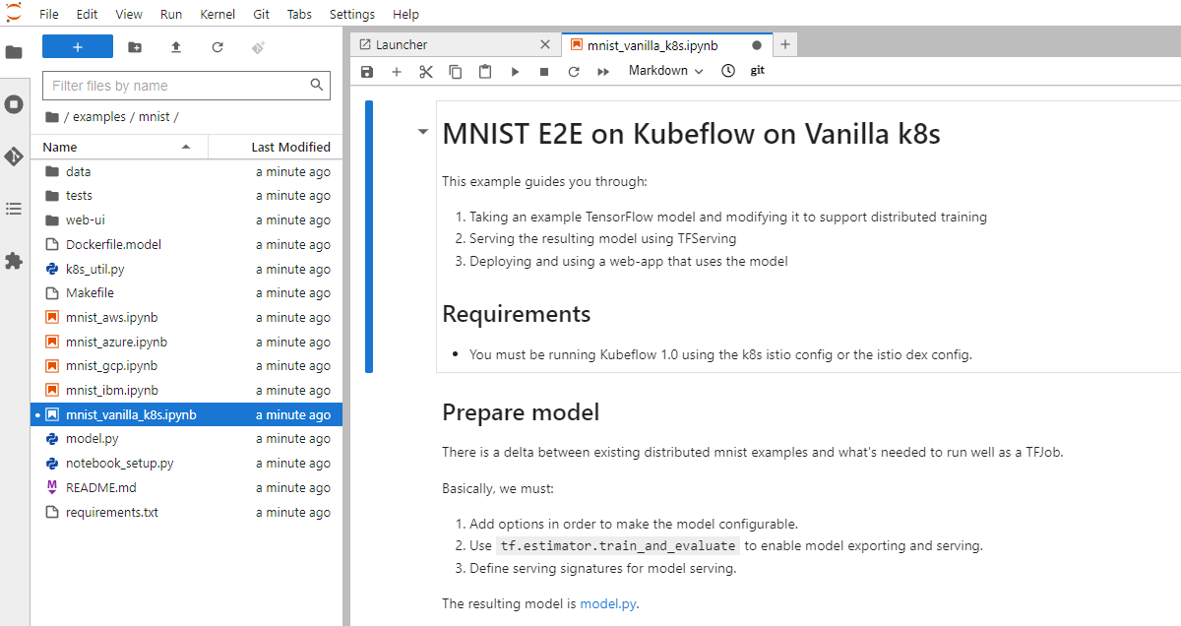1181x626 pixels.
Task: Open the Run menu
Action: click(171, 14)
